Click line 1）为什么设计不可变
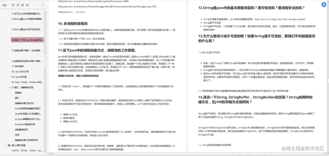Viewport: 329px width, 156px height. (209, 52)
